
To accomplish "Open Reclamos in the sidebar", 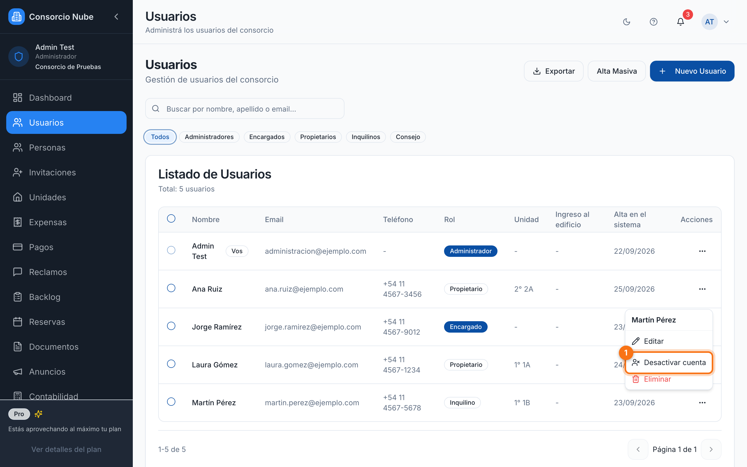I will point(66,272).
